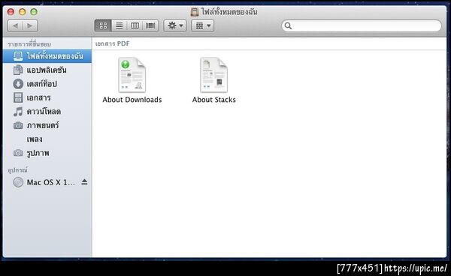Screen dimensions: 451x276
Task: Go back with the left arrow button
Action: [15, 25]
